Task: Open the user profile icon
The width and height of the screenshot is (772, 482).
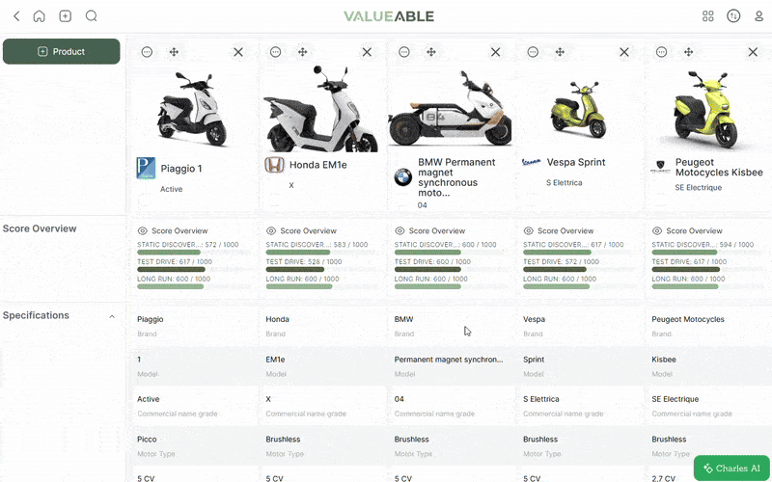Action: (x=758, y=16)
